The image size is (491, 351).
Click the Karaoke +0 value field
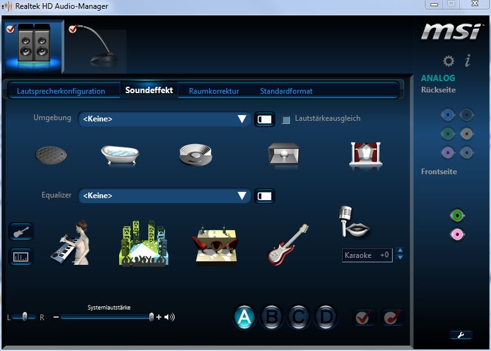pyautogui.click(x=367, y=255)
